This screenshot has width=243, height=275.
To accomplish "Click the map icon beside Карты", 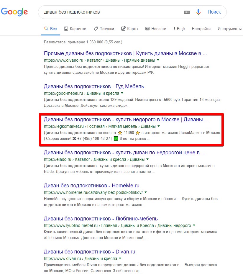I will (x=124, y=29).
